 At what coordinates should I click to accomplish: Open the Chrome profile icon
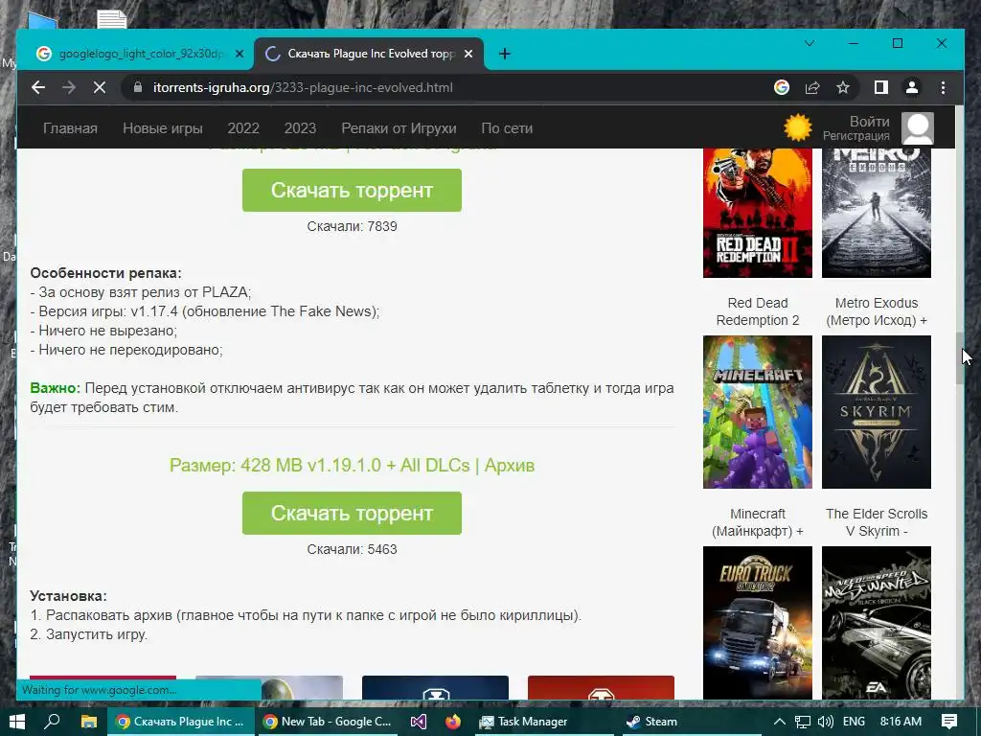(x=912, y=87)
